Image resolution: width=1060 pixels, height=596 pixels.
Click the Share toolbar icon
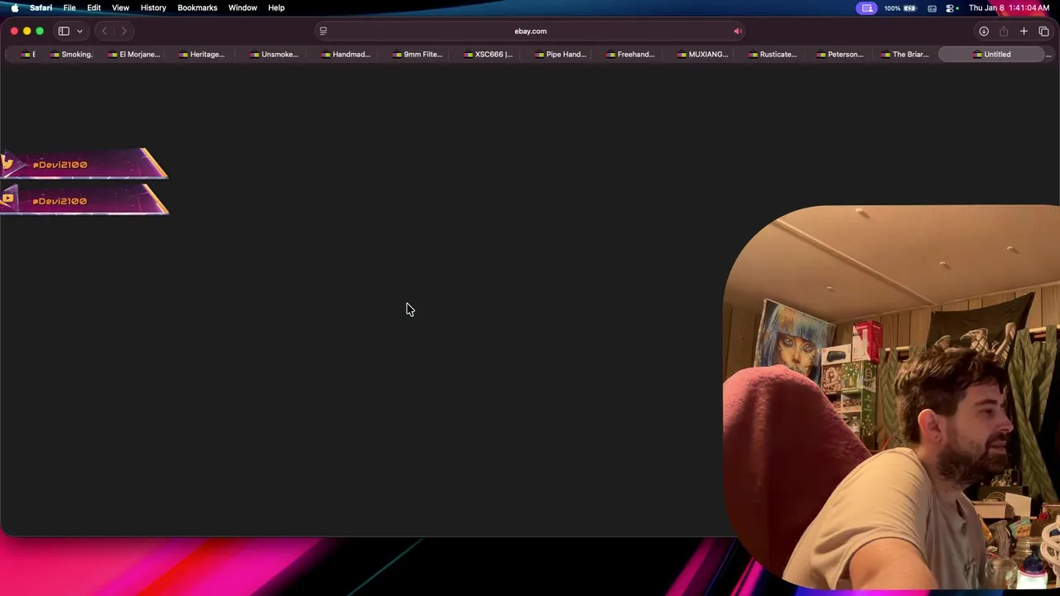tap(1004, 31)
